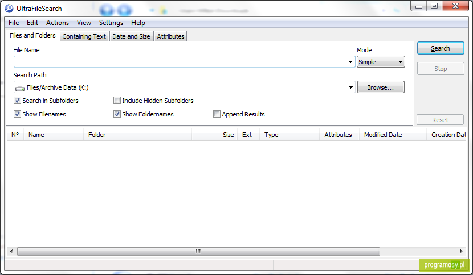
Task: Maximize the UltraFileSearch window
Action: point(434,6)
